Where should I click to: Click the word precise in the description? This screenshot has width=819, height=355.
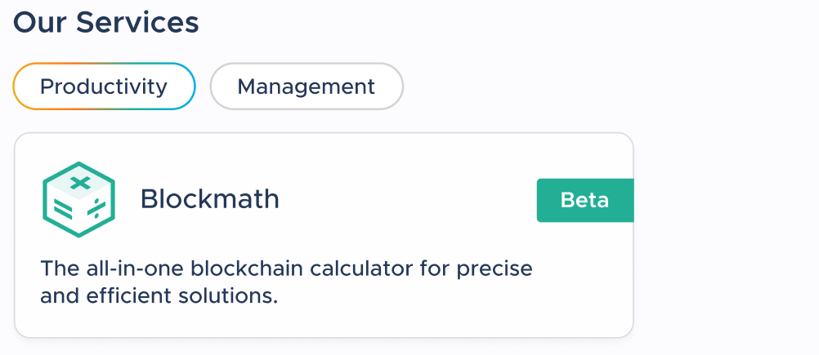click(495, 269)
